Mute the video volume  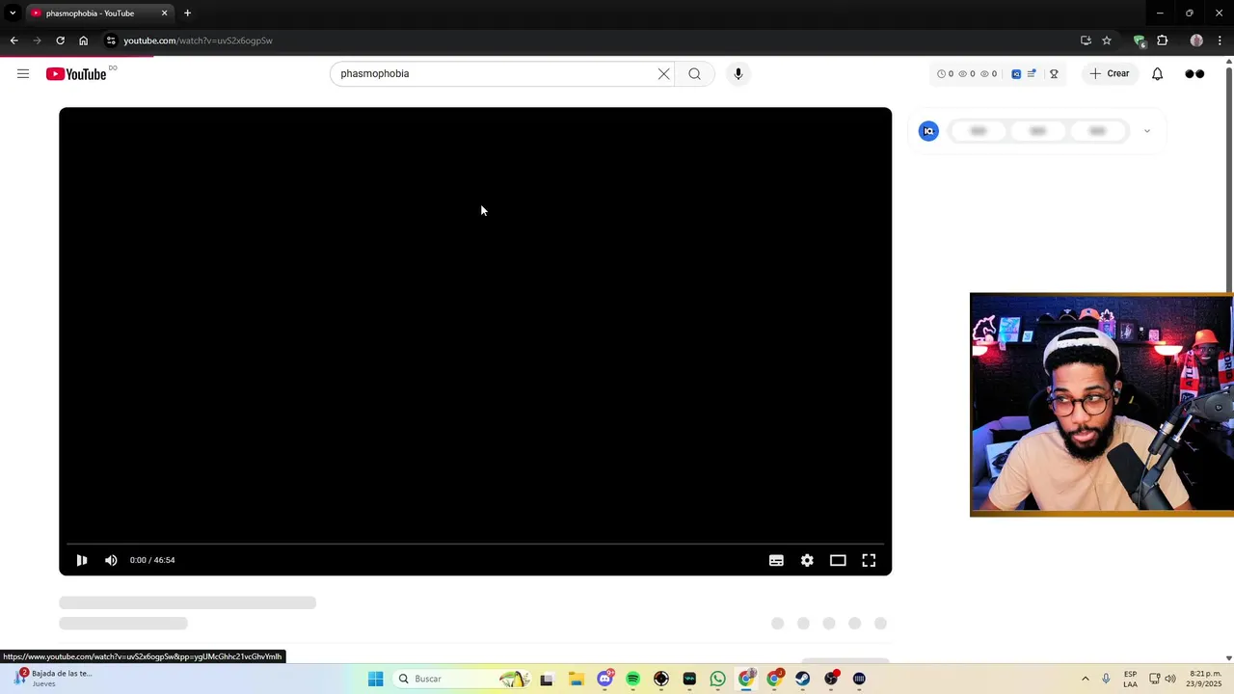111,560
